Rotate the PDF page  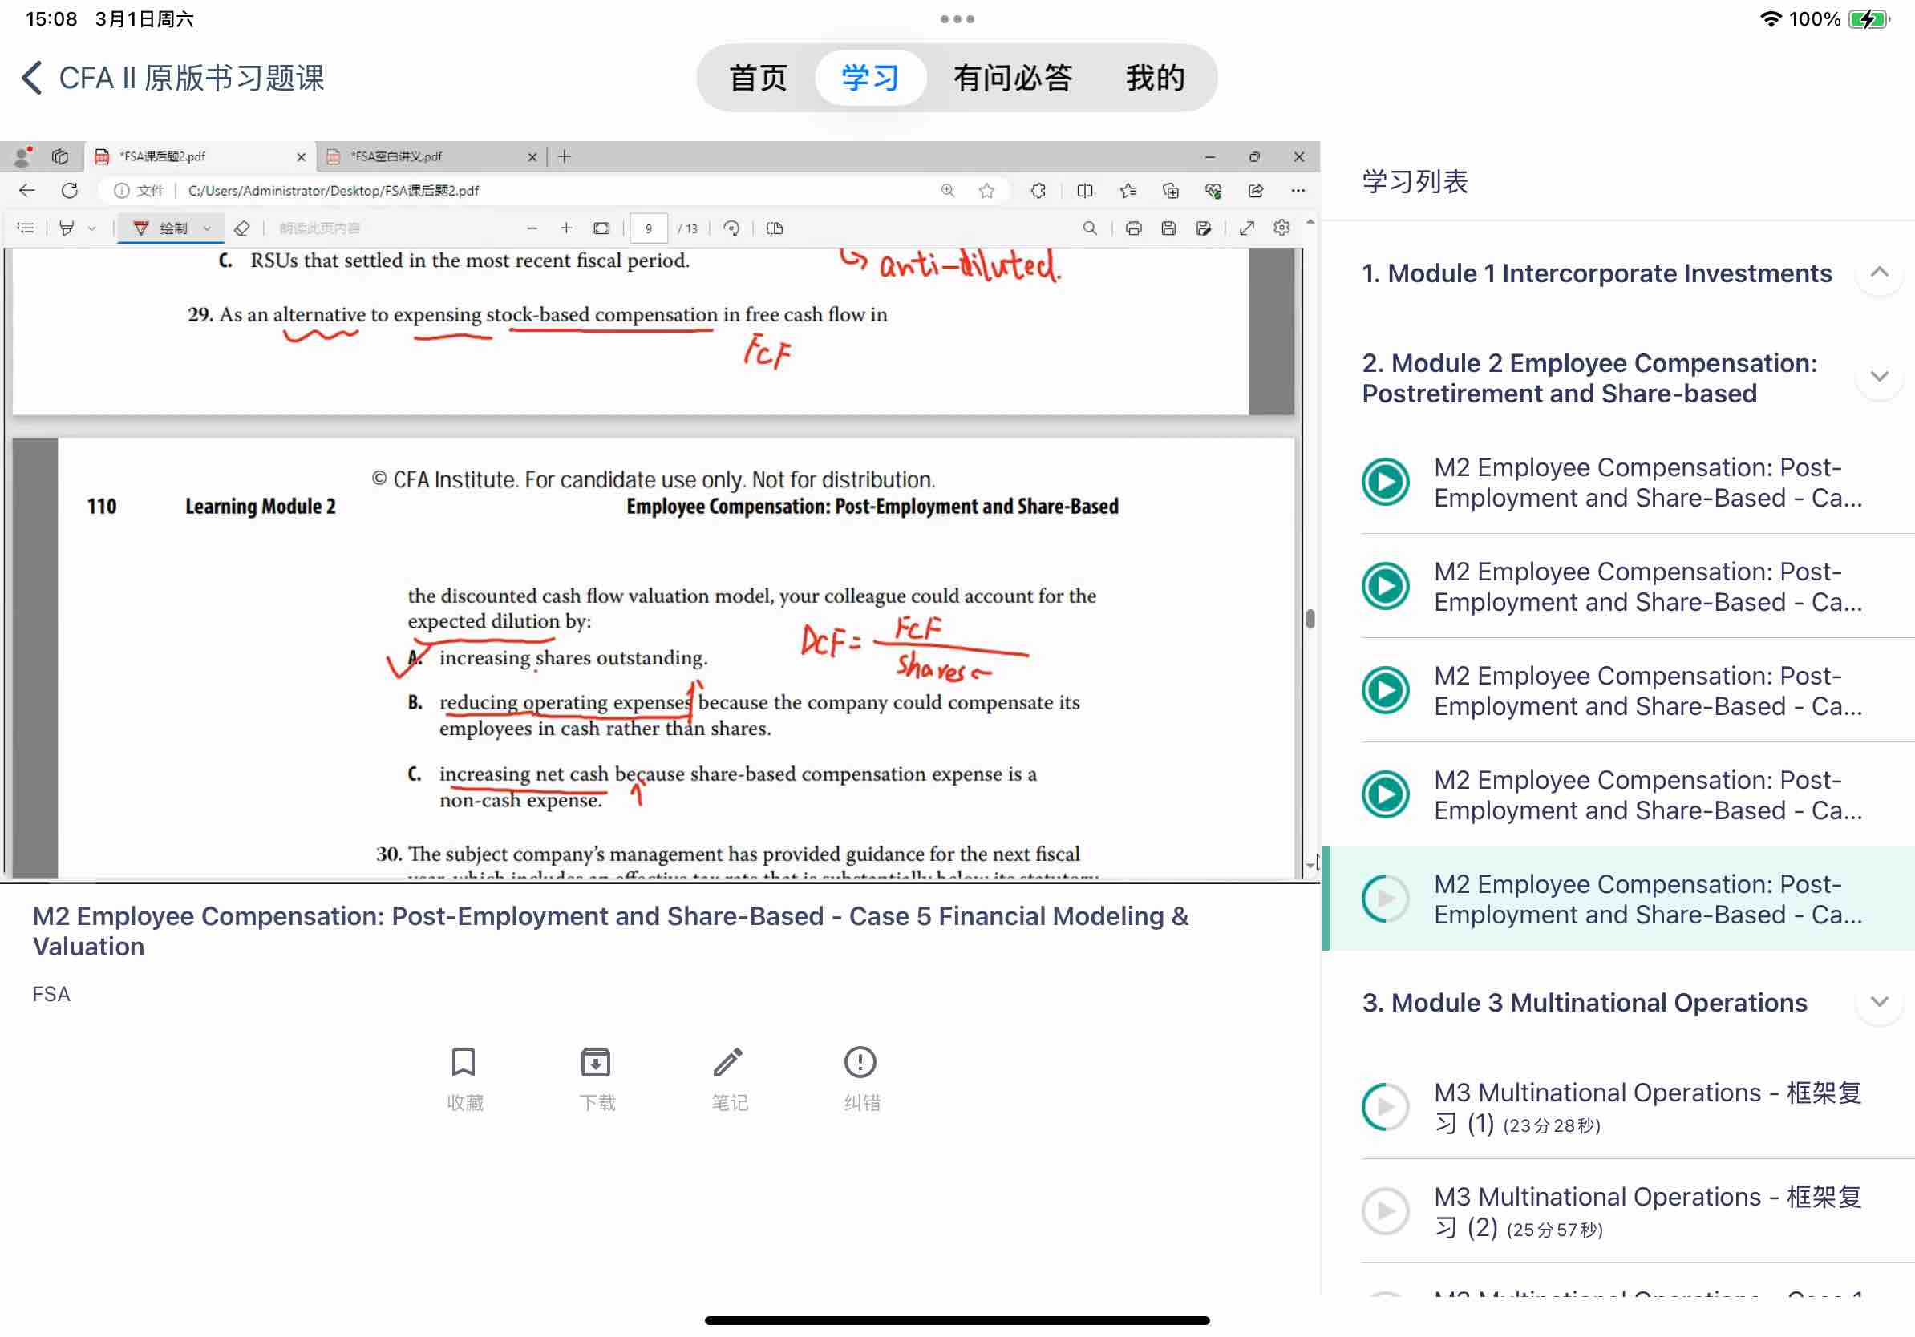click(x=731, y=228)
